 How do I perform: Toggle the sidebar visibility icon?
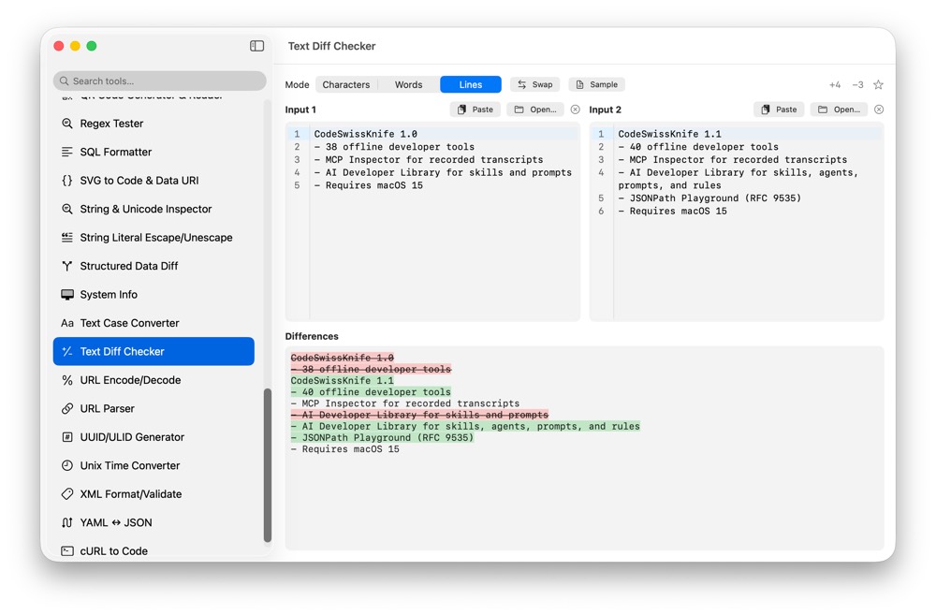click(256, 46)
